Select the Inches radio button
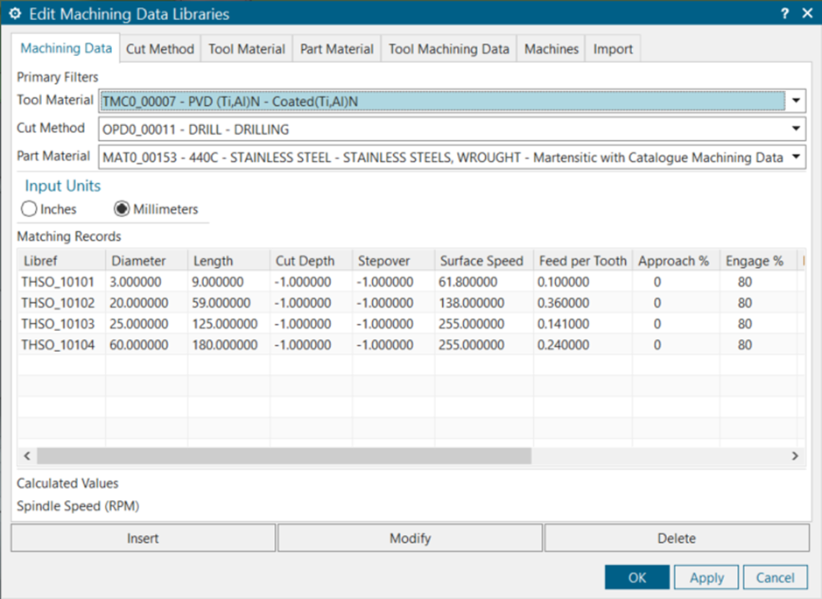 pyautogui.click(x=30, y=209)
